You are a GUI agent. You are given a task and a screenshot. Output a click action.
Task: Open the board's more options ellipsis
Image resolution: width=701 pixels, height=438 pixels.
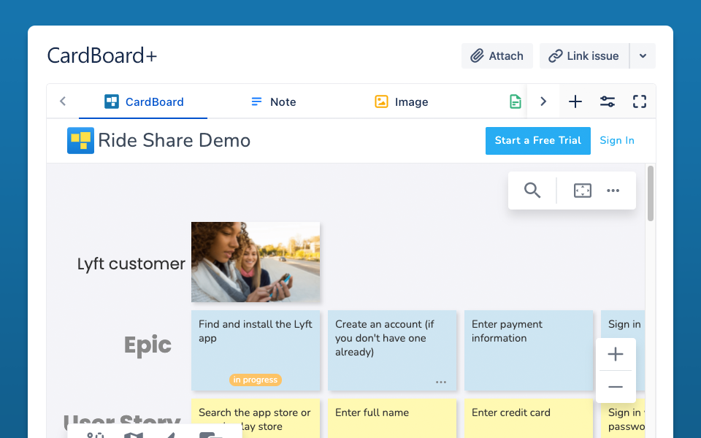click(613, 191)
